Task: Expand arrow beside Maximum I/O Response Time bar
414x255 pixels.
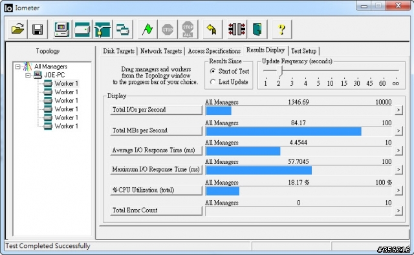Action: 398,169
